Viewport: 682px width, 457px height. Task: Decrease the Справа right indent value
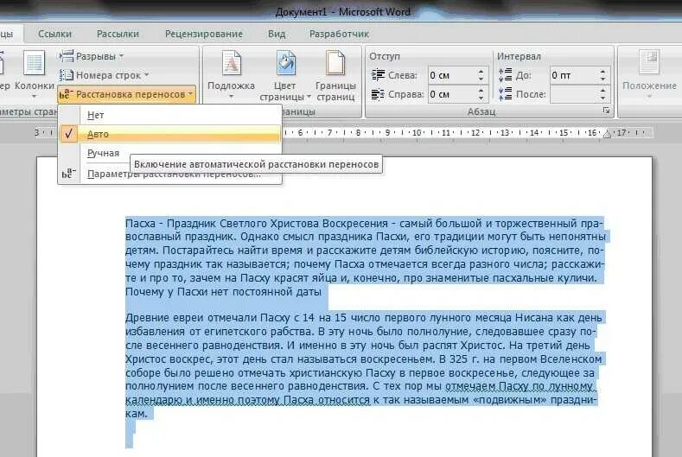coord(481,98)
